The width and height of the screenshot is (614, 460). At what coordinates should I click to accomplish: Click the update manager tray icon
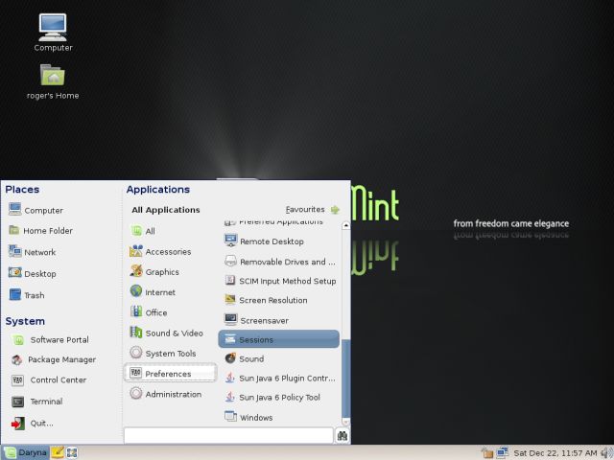[486, 453]
